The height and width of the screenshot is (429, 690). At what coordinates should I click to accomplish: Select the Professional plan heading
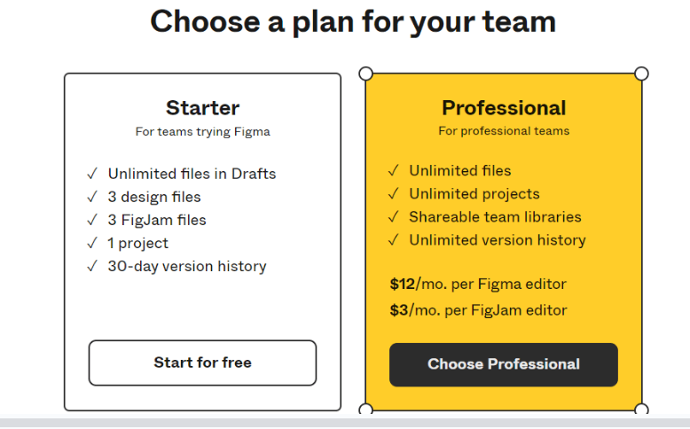pyautogui.click(x=504, y=108)
